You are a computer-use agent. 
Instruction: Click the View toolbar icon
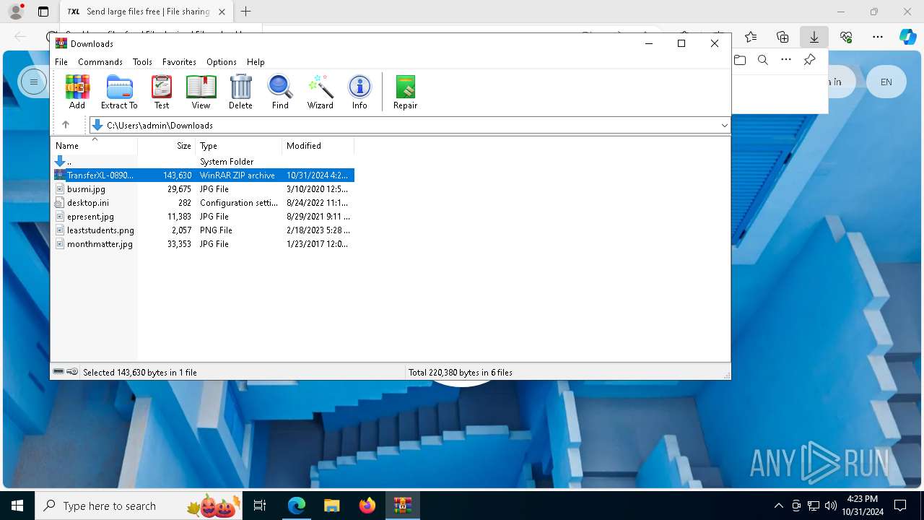click(x=201, y=92)
